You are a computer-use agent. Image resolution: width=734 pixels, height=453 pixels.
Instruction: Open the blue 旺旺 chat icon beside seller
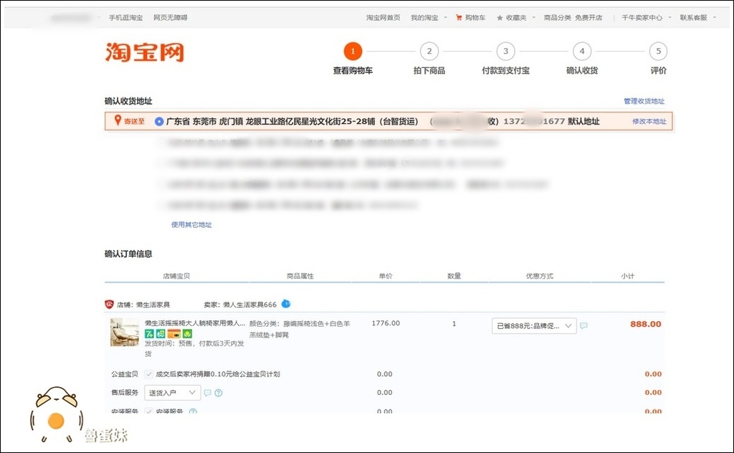(285, 304)
